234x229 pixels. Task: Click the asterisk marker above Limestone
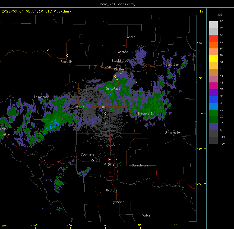[42, 94]
